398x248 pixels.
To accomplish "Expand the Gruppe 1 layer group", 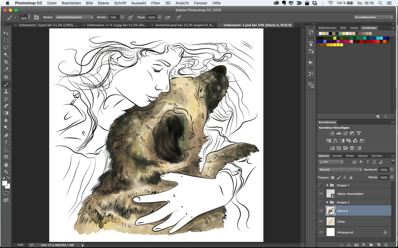I will click(x=328, y=185).
